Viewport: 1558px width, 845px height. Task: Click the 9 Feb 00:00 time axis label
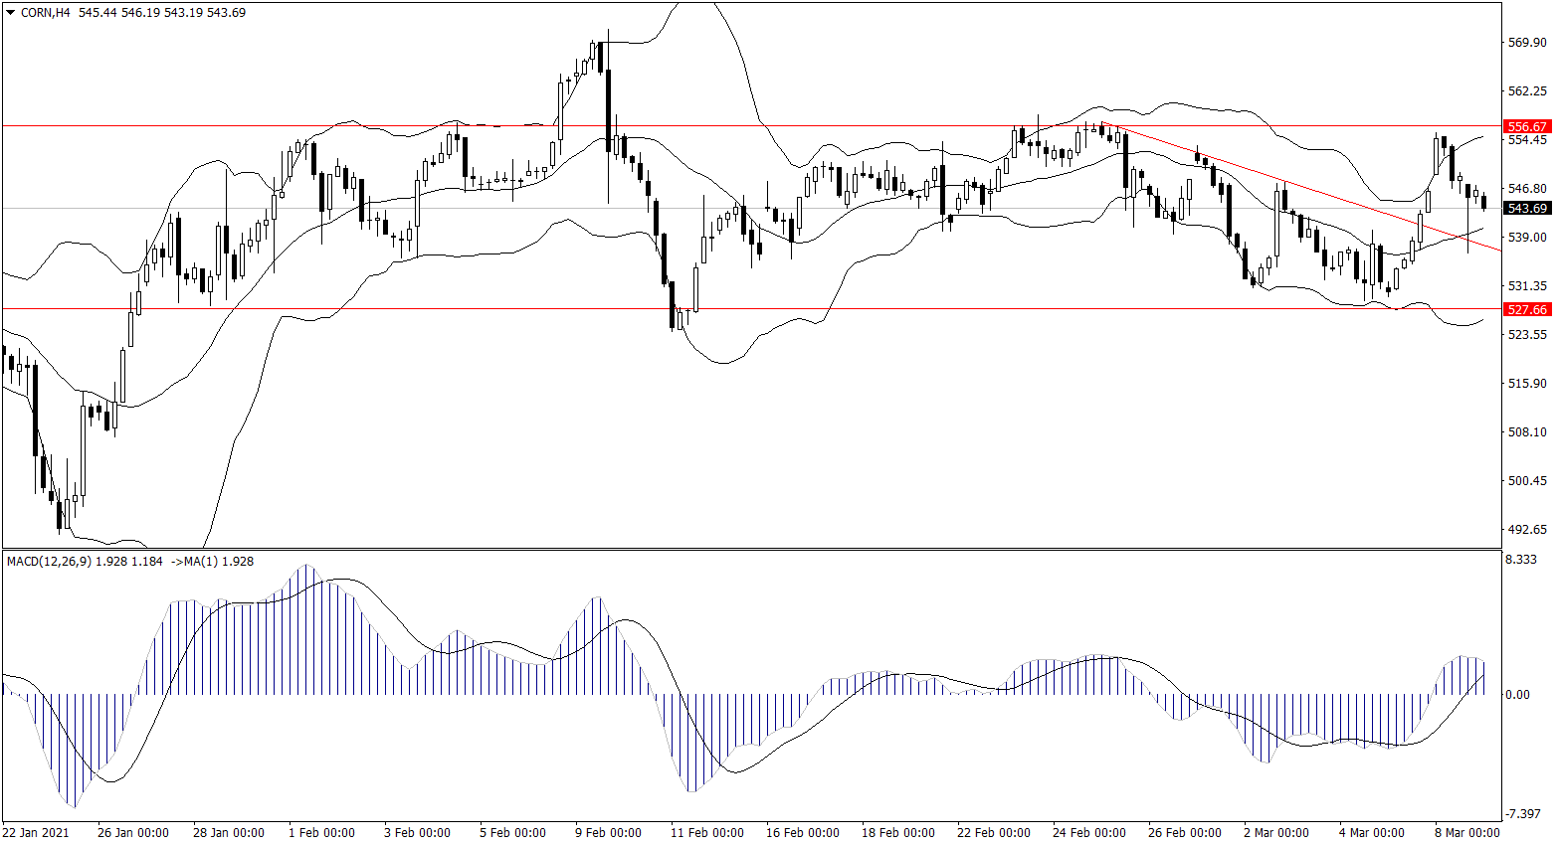(608, 833)
